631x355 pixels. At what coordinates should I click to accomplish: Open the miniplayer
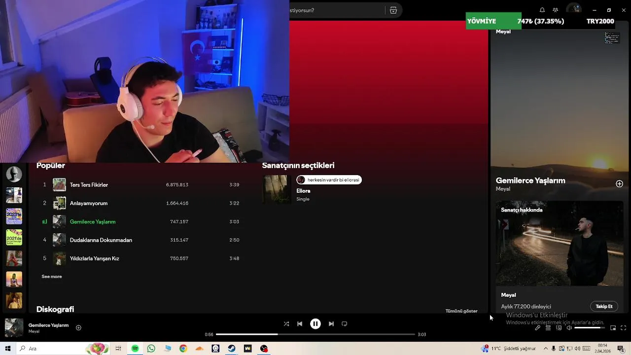[613, 328]
